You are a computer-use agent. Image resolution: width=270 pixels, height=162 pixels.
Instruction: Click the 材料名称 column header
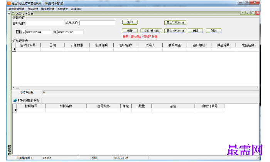tap(66, 106)
